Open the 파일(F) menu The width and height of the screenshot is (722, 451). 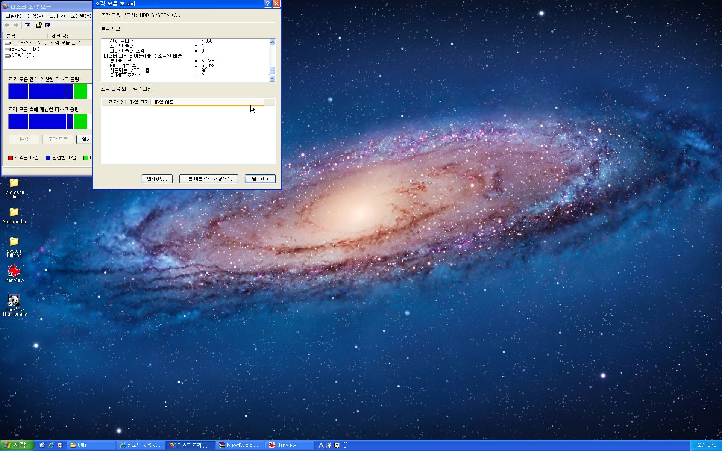(14, 16)
